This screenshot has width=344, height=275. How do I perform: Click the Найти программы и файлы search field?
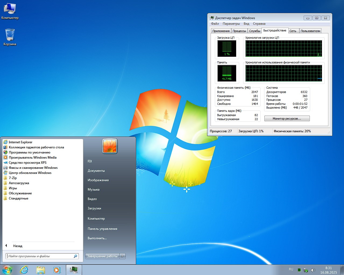click(x=40, y=256)
